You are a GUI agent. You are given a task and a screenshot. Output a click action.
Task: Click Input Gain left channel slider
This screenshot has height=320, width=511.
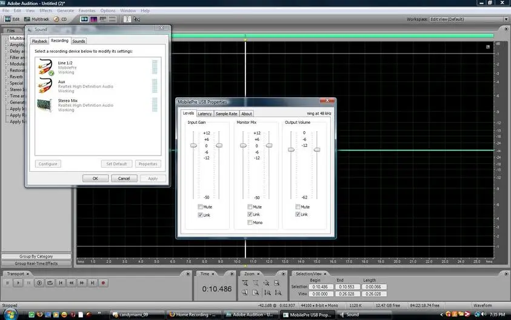(x=193, y=145)
